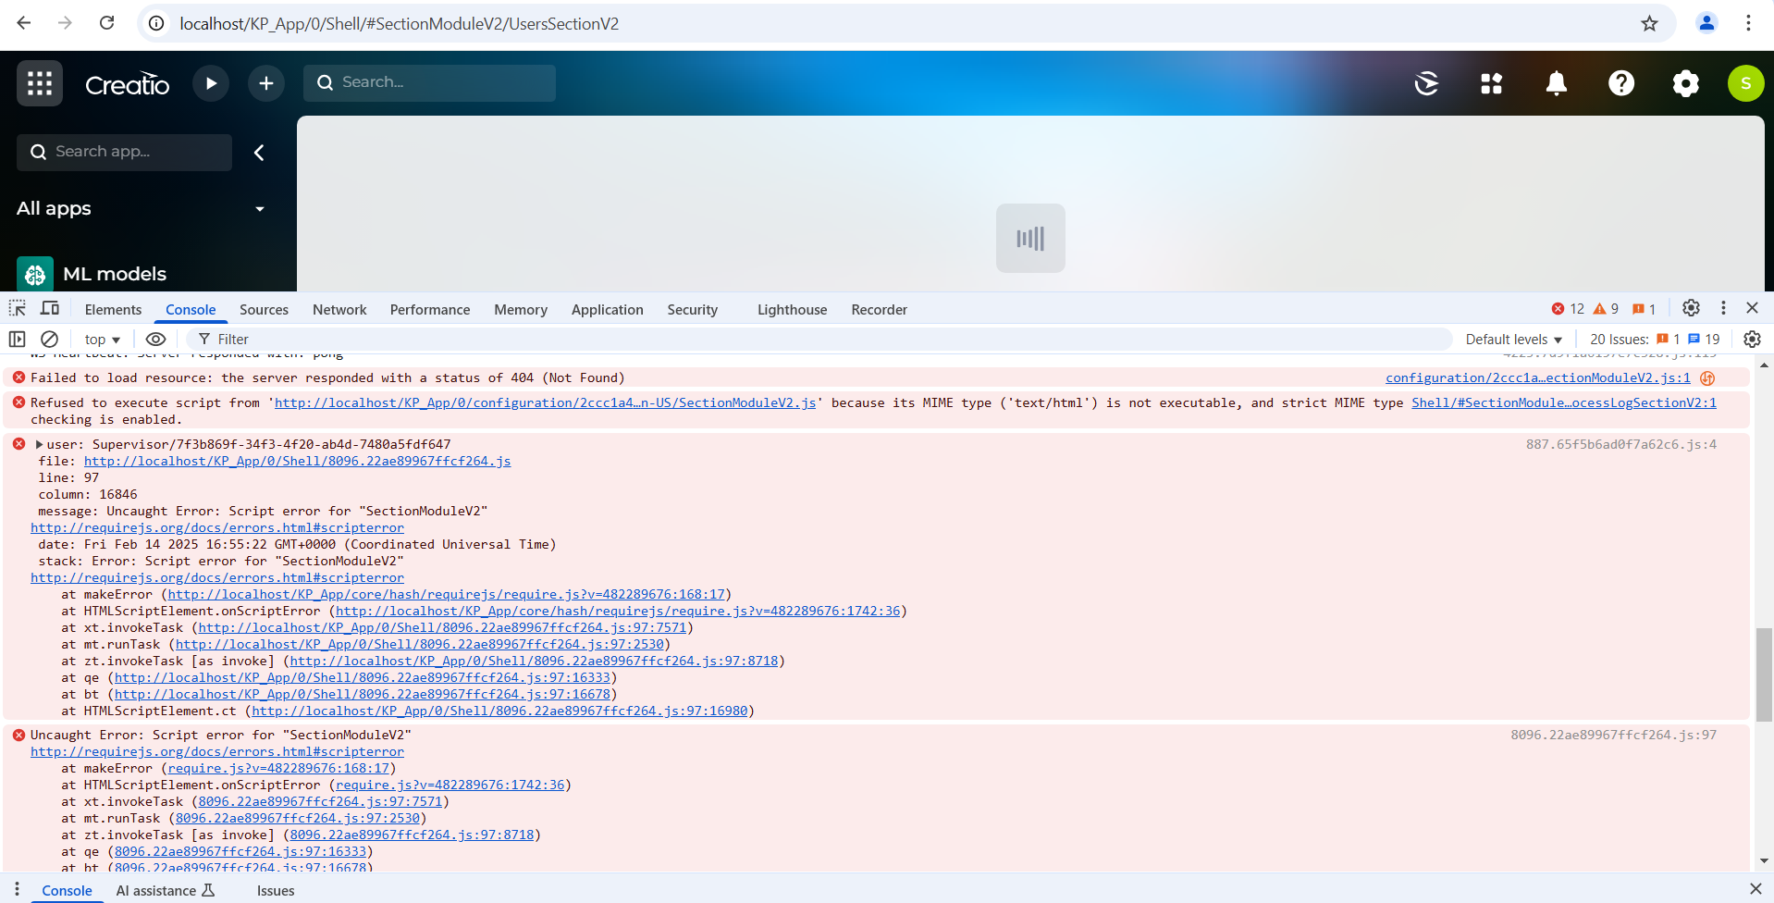
Task: Toggle the device toolbar emulation
Action: tap(50, 309)
